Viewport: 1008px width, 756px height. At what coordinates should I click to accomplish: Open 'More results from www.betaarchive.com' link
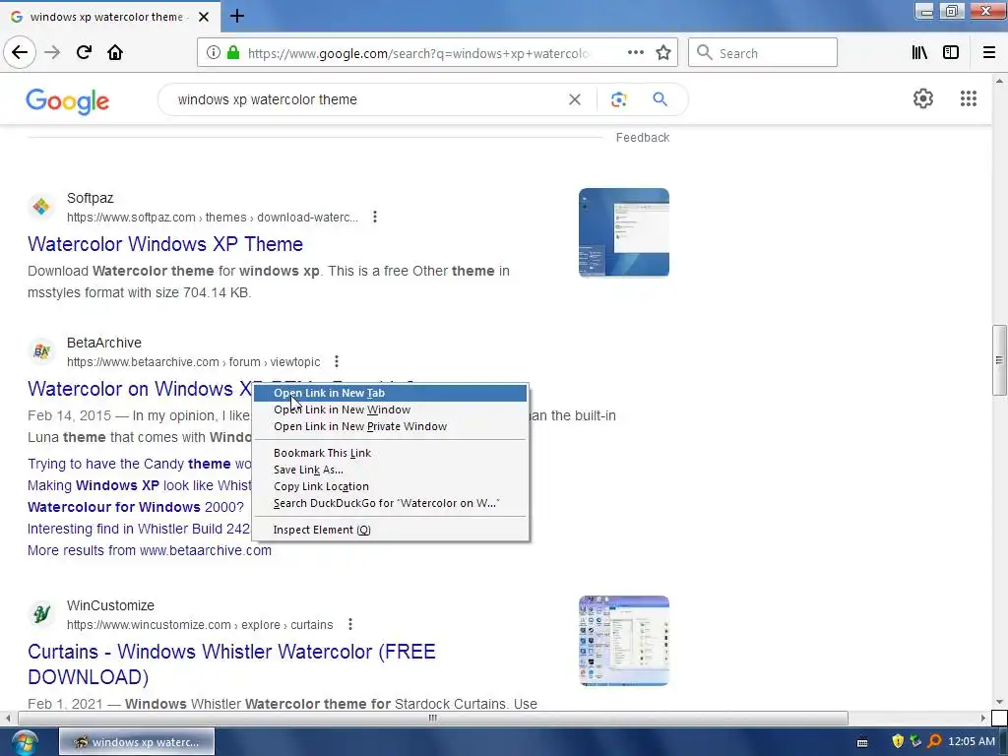pyautogui.click(x=150, y=550)
